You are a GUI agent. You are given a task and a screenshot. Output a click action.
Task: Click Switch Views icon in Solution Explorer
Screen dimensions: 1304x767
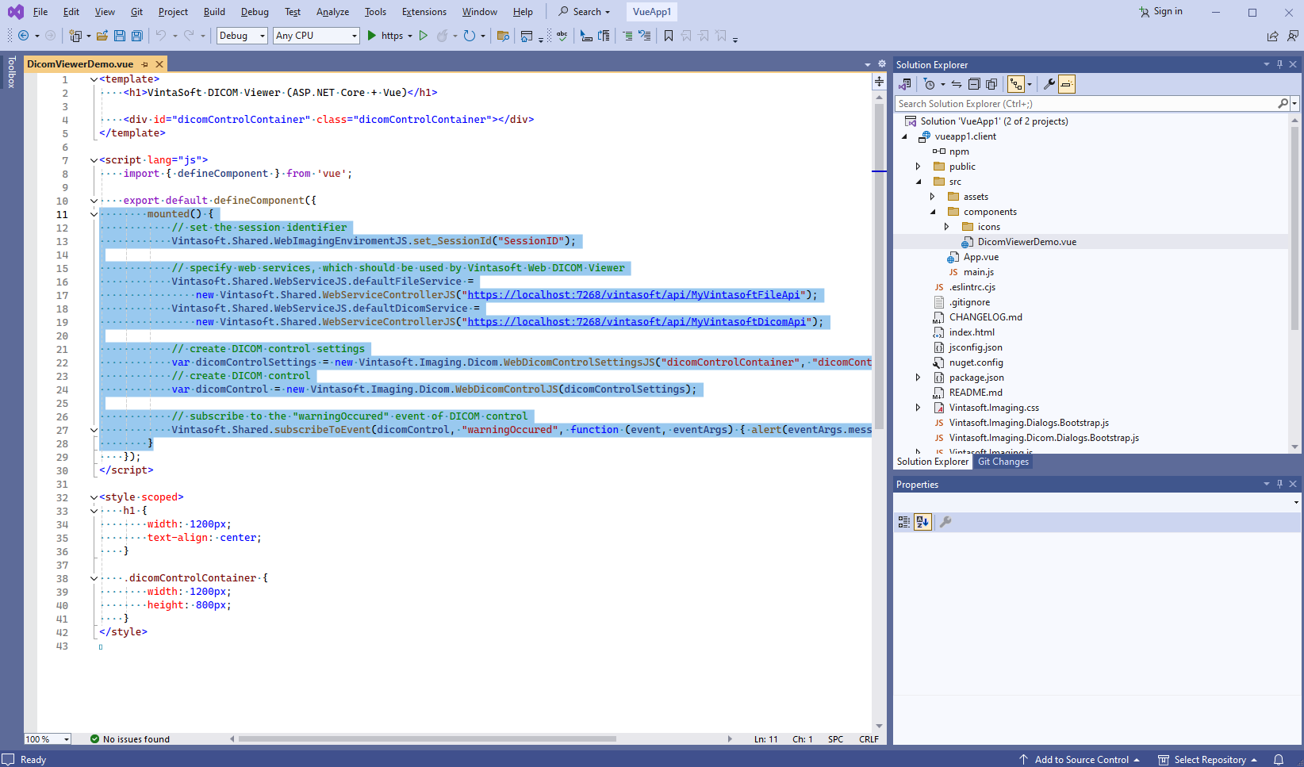tap(904, 84)
